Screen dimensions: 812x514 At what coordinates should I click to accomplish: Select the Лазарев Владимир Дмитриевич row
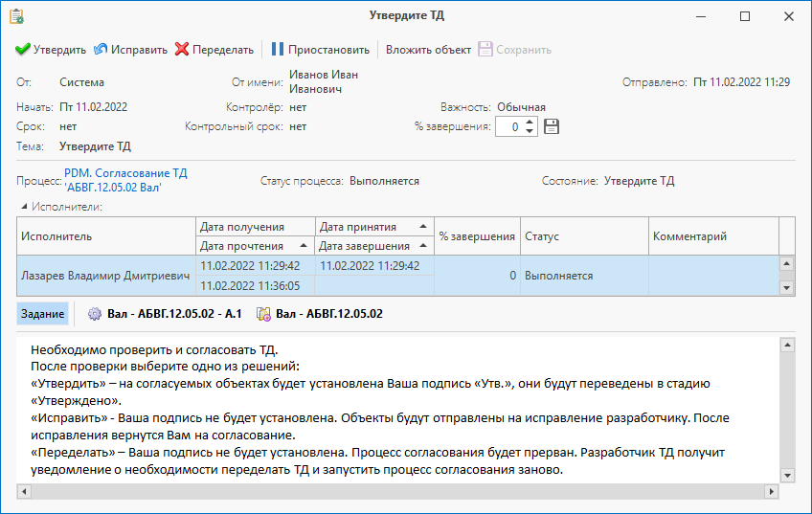pos(397,276)
